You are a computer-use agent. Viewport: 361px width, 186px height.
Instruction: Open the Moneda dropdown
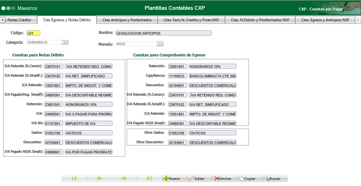[160, 44]
